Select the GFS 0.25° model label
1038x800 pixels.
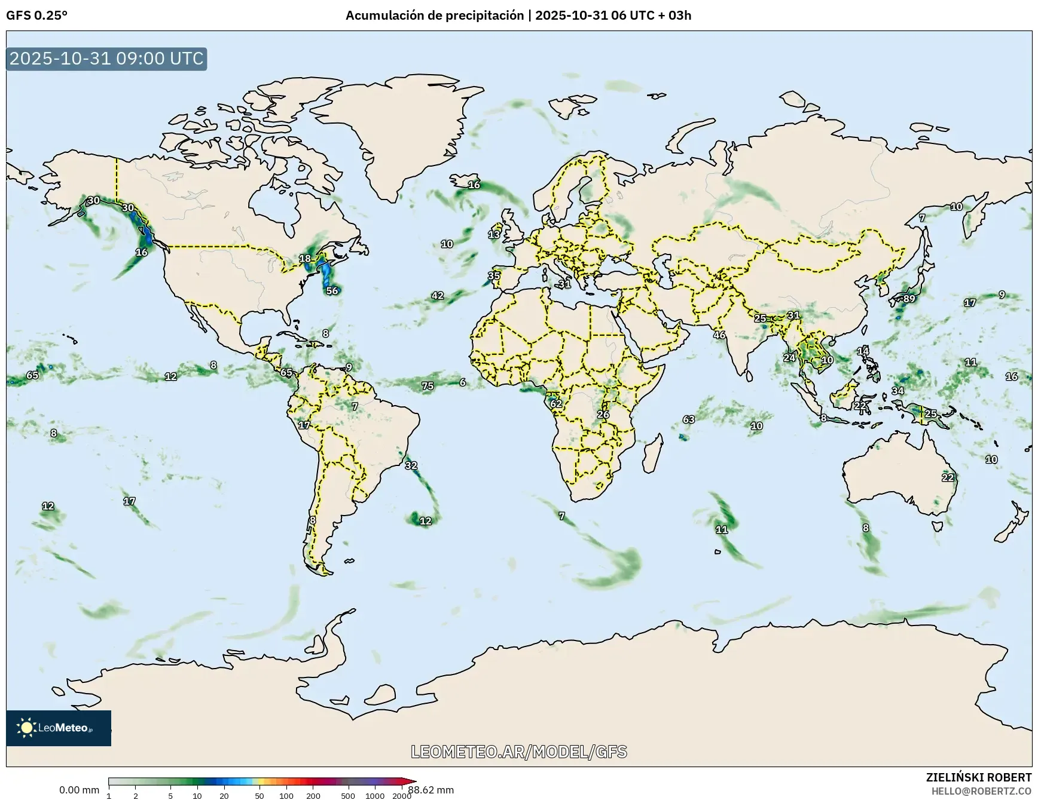37,16
